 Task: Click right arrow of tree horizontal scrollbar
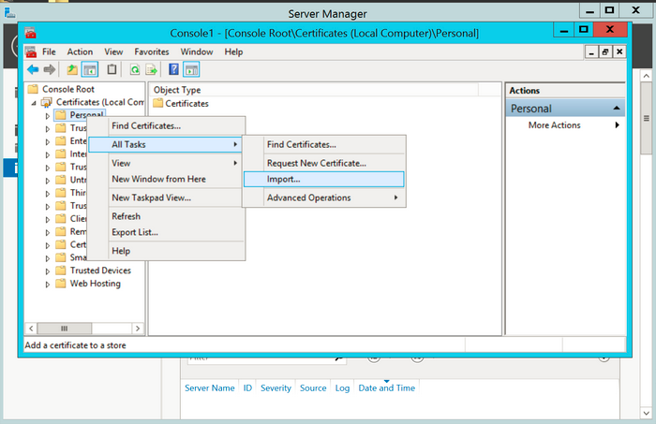138,329
